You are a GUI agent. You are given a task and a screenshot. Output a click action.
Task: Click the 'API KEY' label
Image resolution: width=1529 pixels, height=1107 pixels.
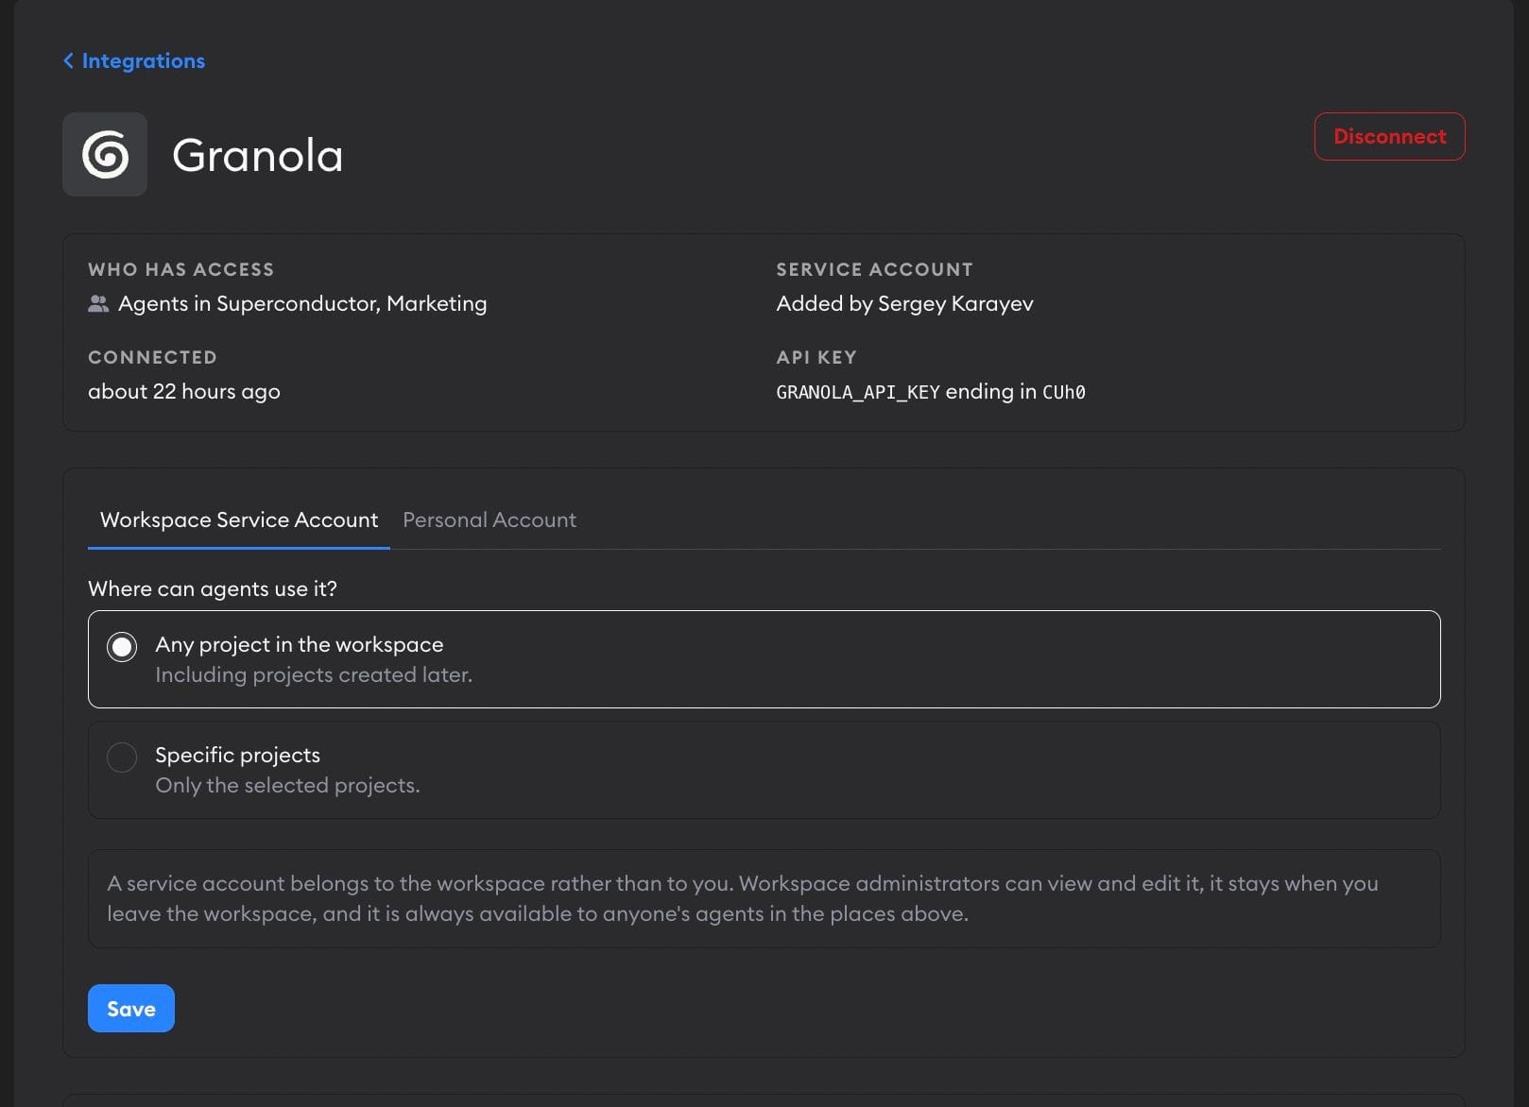tap(816, 357)
